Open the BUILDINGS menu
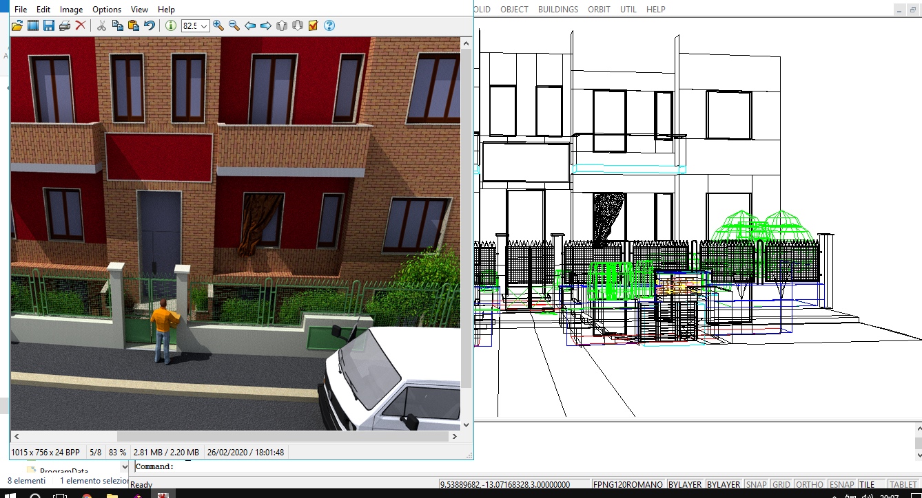 pos(557,10)
